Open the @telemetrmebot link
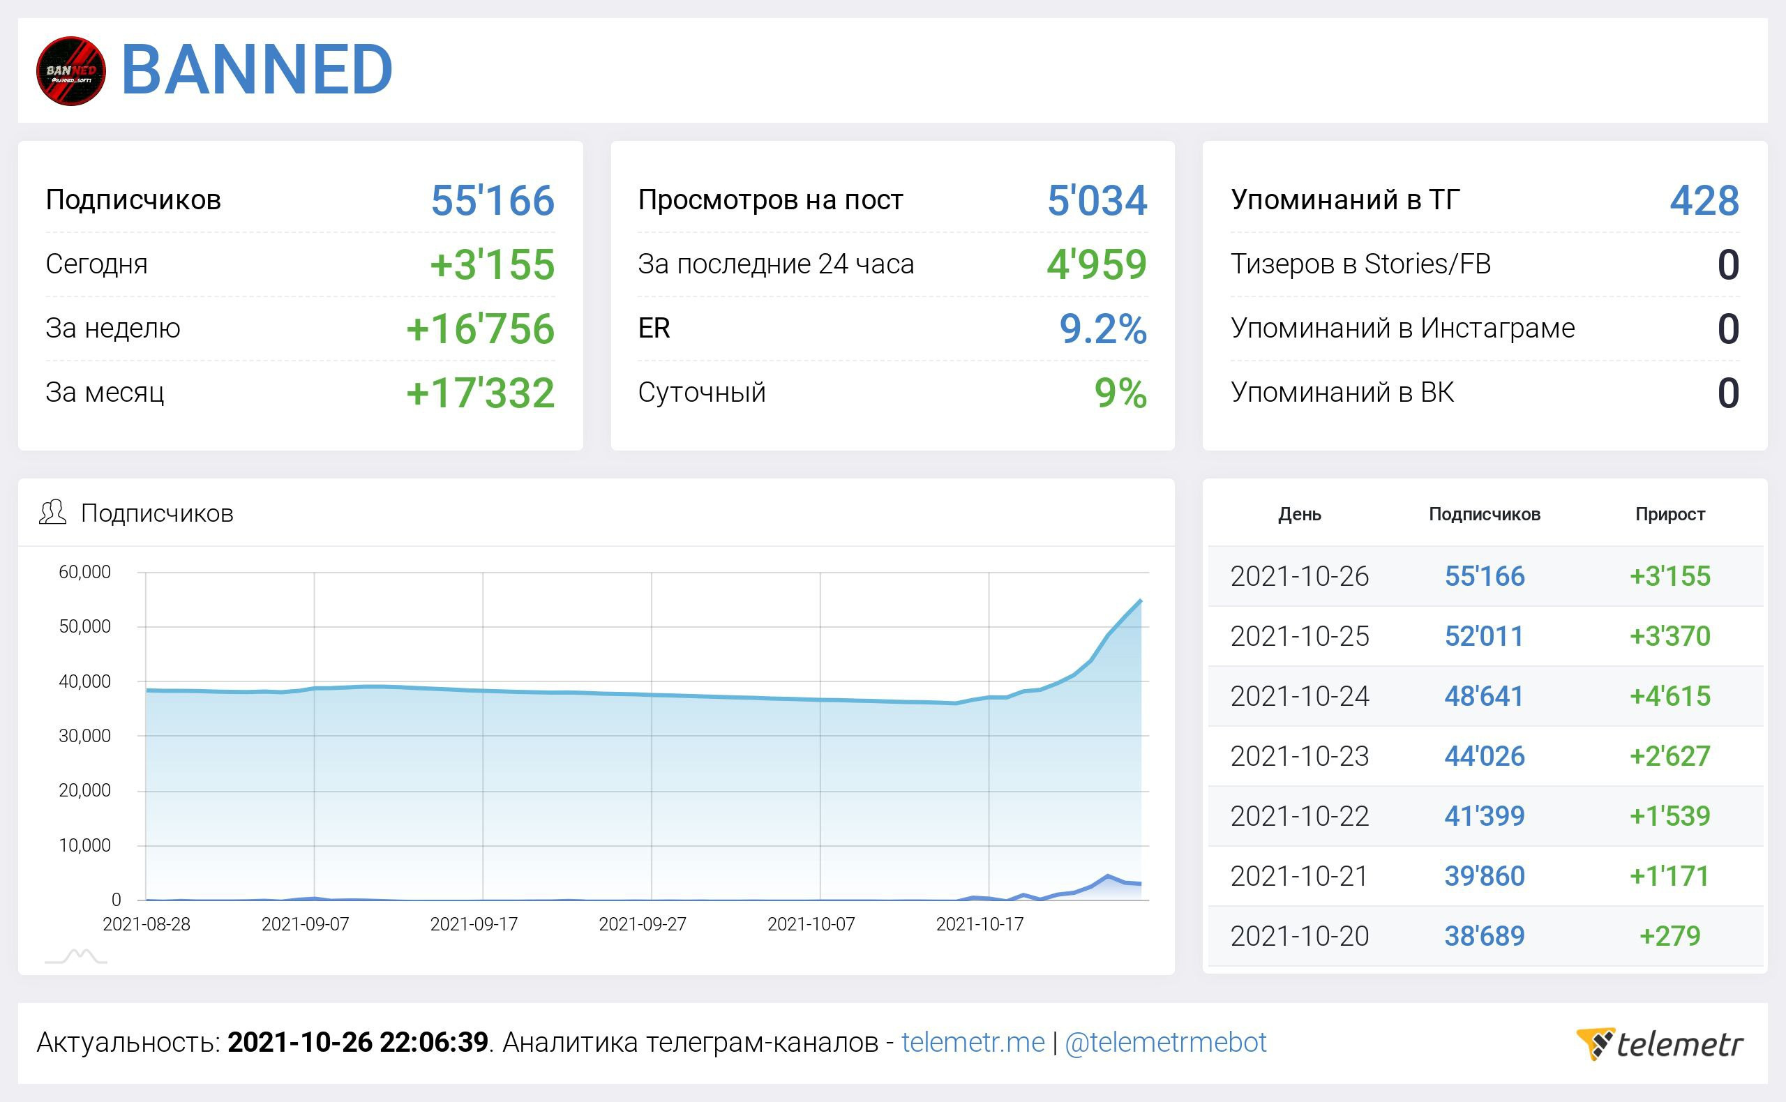The width and height of the screenshot is (1786, 1102). (x=1165, y=1042)
